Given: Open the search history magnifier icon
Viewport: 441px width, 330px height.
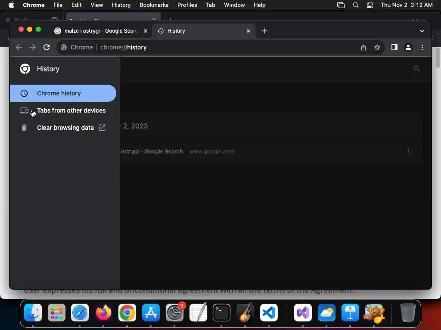Looking at the screenshot, I should (416, 69).
